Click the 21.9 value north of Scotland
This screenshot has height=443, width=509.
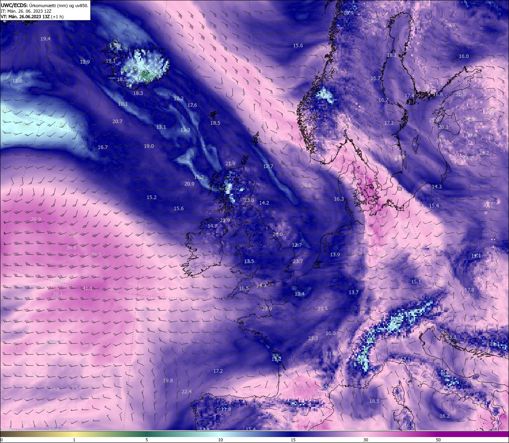(x=230, y=164)
